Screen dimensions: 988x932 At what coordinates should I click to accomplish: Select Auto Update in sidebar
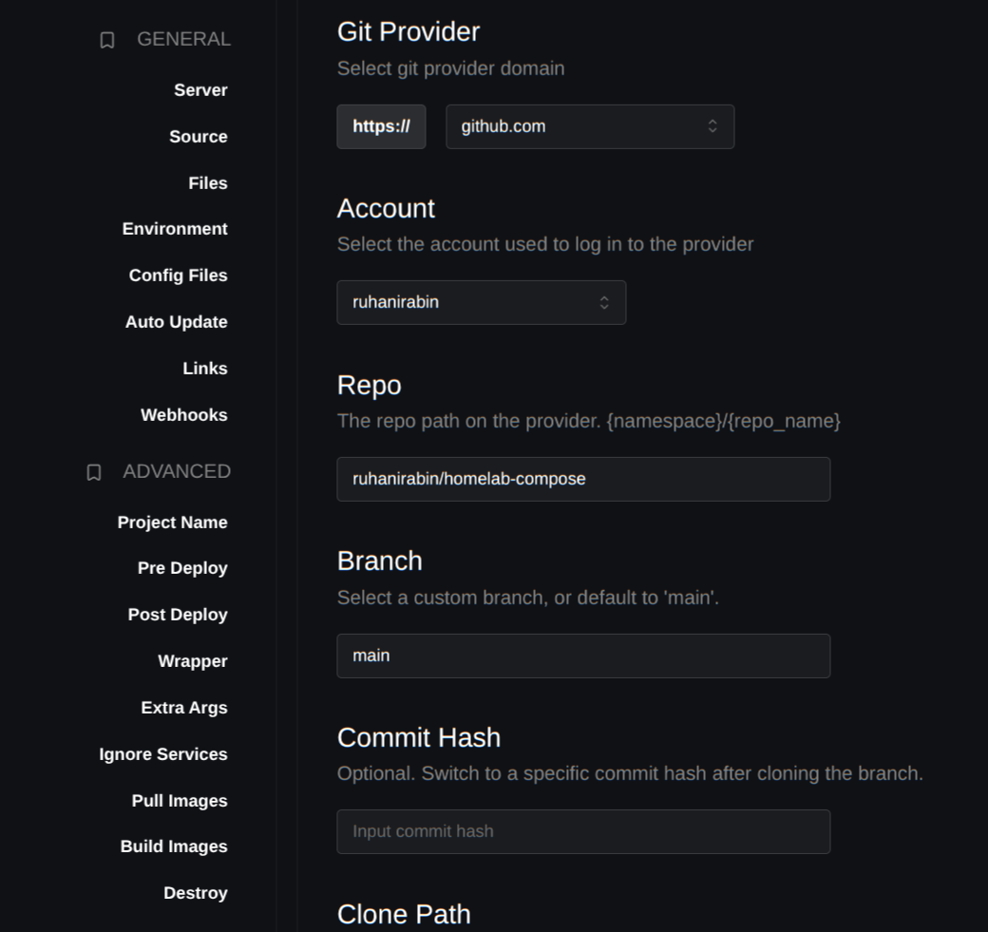point(176,322)
